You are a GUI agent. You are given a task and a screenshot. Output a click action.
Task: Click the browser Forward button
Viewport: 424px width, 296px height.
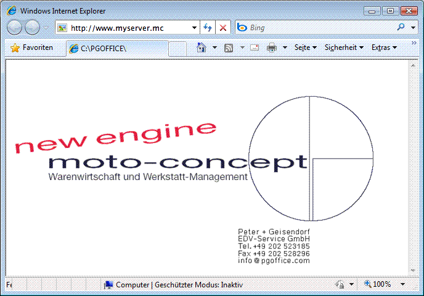tap(32, 28)
